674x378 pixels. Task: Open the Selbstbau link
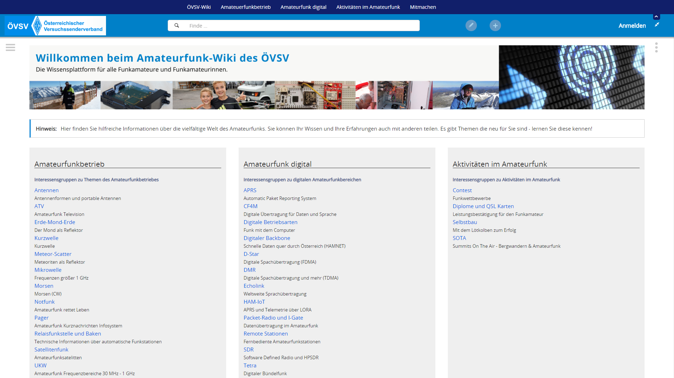(464, 222)
